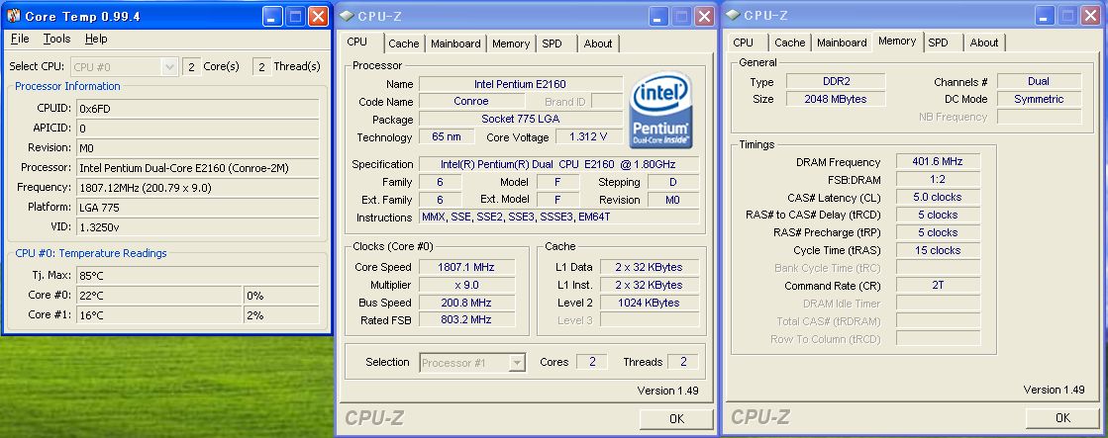This screenshot has height=438, width=1108.
Task: Click the Frequency field 1807.12MHz
Action: 197,188
